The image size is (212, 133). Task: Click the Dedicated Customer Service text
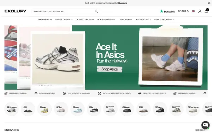(154, 93)
